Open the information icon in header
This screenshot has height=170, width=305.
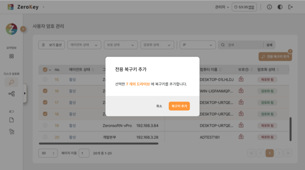point(269,7)
